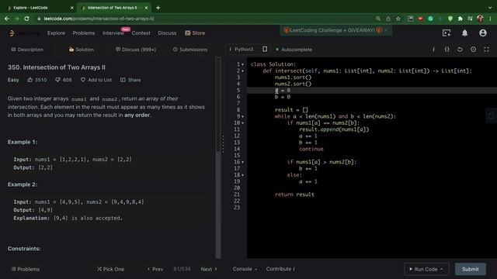Pick One random problem

pos(110,269)
